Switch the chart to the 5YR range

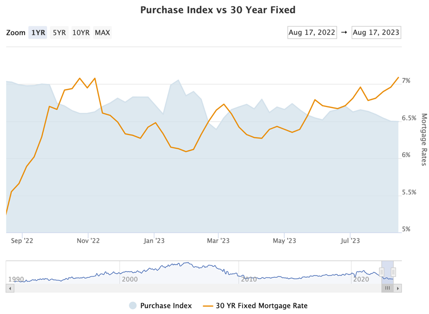pos(59,33)
